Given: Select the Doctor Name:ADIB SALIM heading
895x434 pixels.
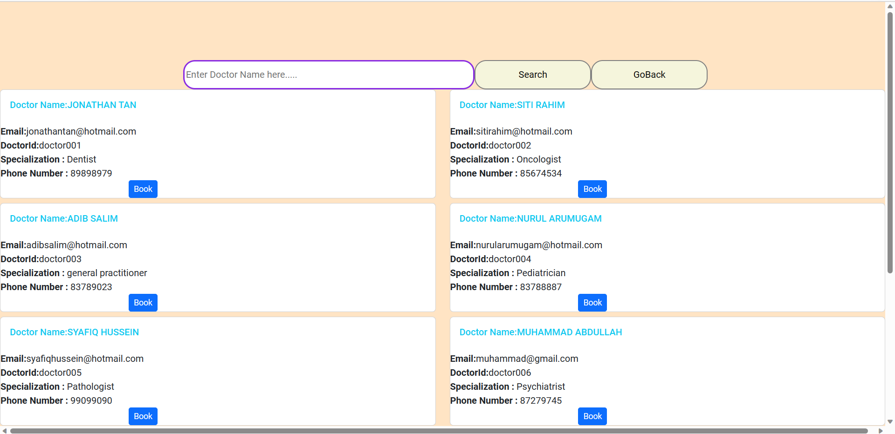Looking at the screenshot, I should pyautogui.click(x=64, y=218).
